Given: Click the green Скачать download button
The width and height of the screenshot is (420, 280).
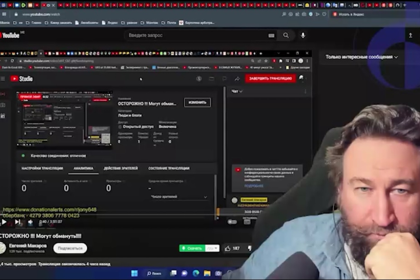Looking at the screenshot, I should click(x=192, y=248).
